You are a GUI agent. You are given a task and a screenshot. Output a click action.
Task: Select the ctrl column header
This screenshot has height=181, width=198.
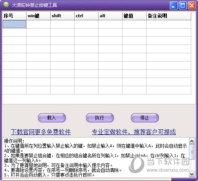86,16
